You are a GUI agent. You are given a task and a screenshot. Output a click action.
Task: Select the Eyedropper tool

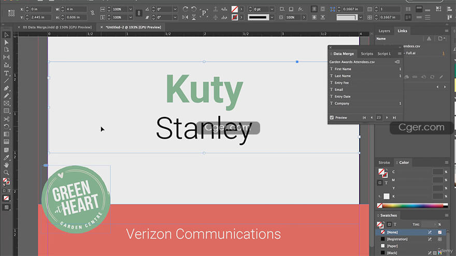click(x=6, y=157)
